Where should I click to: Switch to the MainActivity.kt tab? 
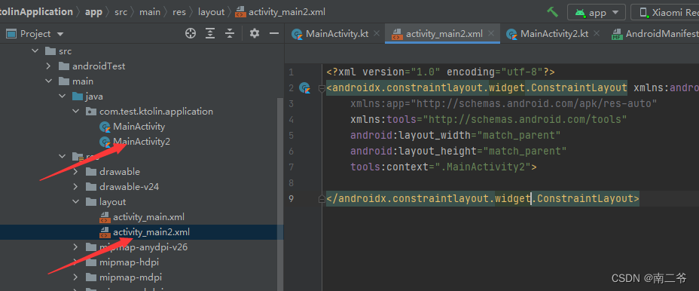click(330, 33)
